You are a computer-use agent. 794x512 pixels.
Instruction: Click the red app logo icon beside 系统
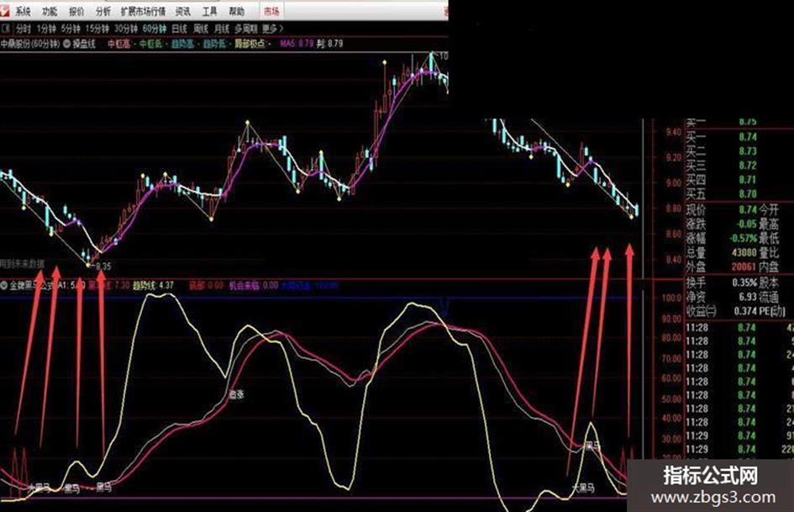[4, 9]
